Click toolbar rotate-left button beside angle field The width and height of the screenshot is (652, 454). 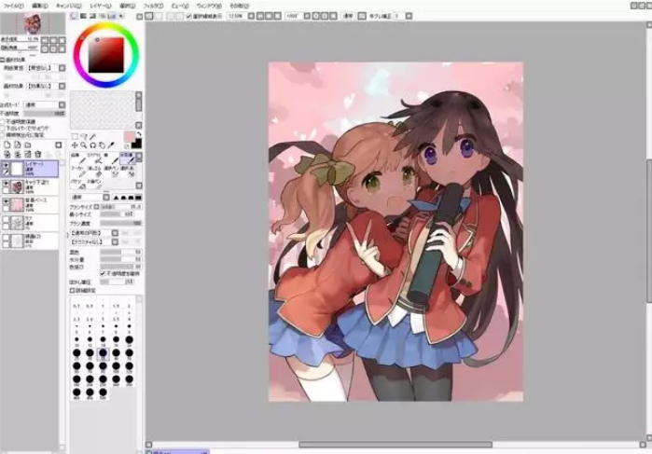click(x=316, y=16)
